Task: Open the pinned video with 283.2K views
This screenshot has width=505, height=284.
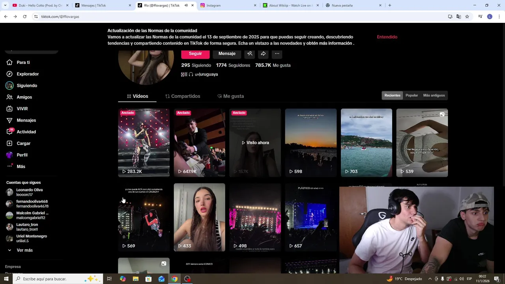Action: 144,143
